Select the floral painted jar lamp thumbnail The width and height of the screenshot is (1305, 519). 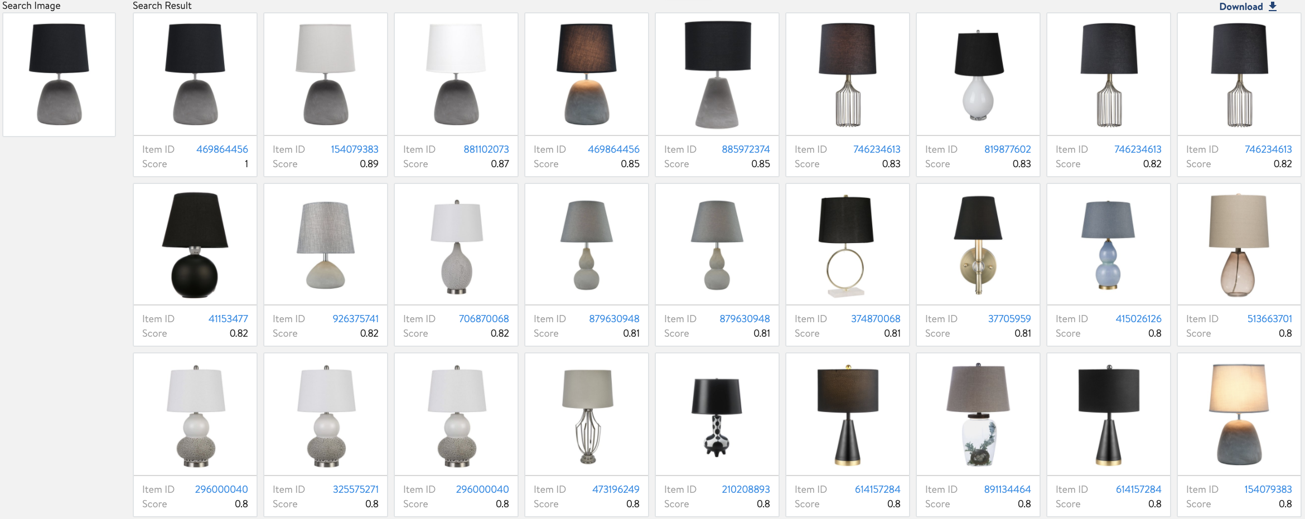978,415
